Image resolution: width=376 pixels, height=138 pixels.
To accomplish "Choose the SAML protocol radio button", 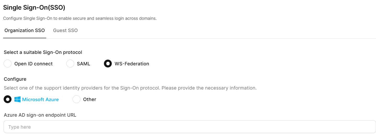I will point(70,64).
